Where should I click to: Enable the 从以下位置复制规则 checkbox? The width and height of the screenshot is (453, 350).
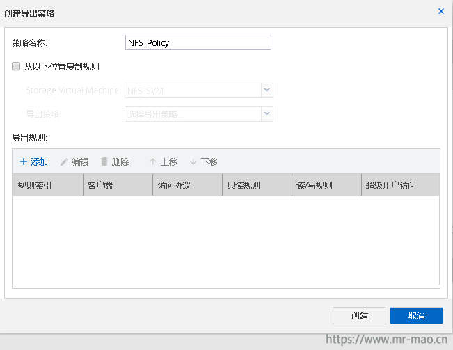click(x=16, y=66)
